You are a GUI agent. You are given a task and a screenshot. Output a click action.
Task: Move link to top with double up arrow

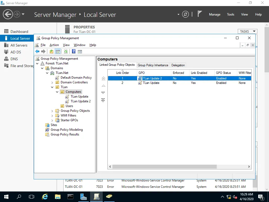[x=103, y=78]
